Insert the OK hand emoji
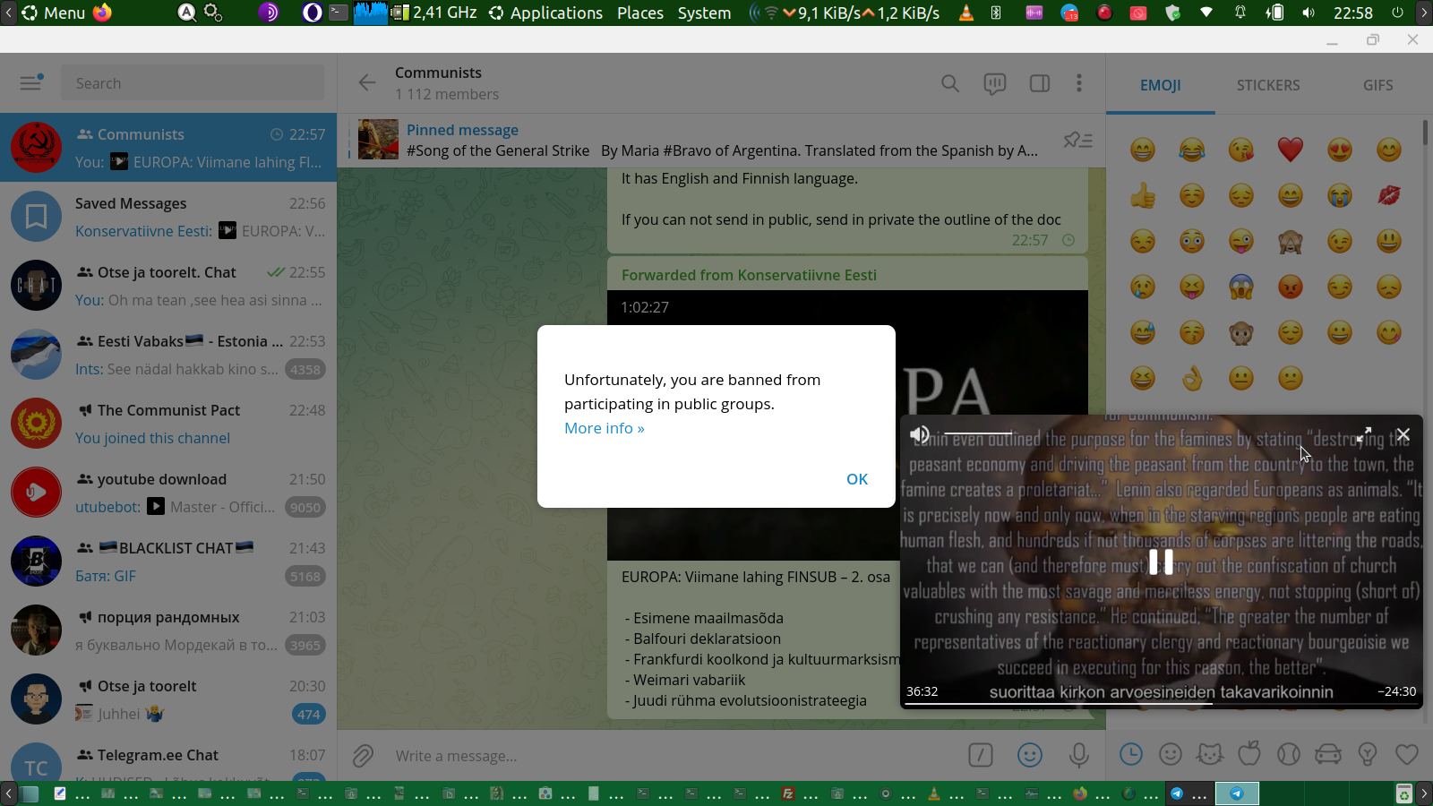Viewport: 1433px width, 806px height. point(1192,378)
